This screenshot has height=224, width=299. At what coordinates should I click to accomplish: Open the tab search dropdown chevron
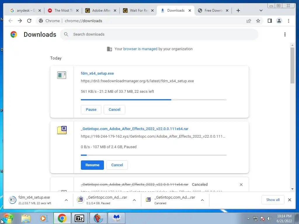261,10
